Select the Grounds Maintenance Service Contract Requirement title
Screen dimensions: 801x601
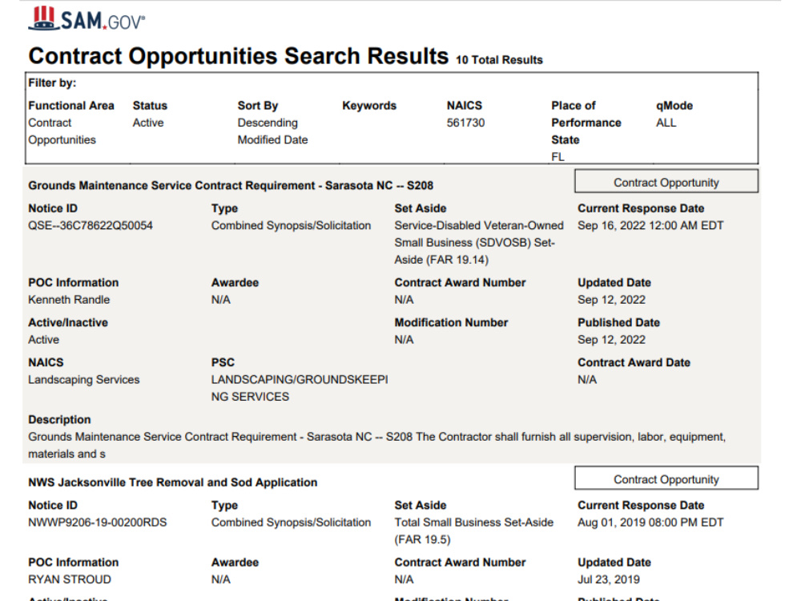pos(231,186)
